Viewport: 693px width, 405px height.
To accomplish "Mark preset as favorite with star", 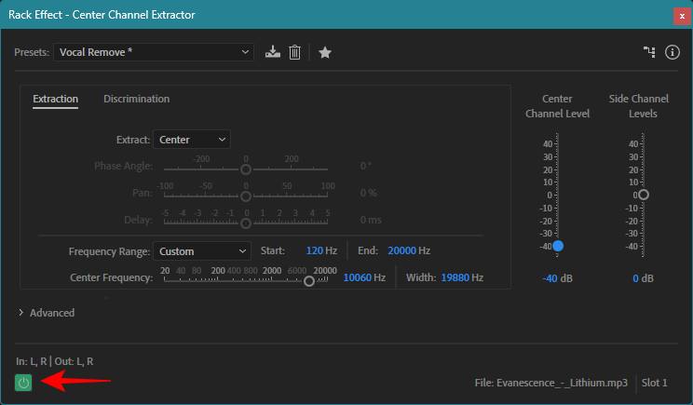I will point(325,52).
